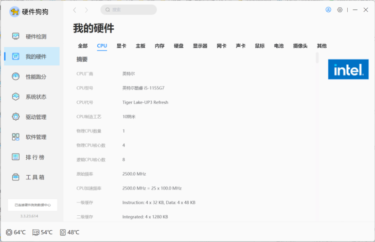The width and height of the screenshot is (375, 242).
Task: Open 性能跑分 menu label
Action: (36, 77)
